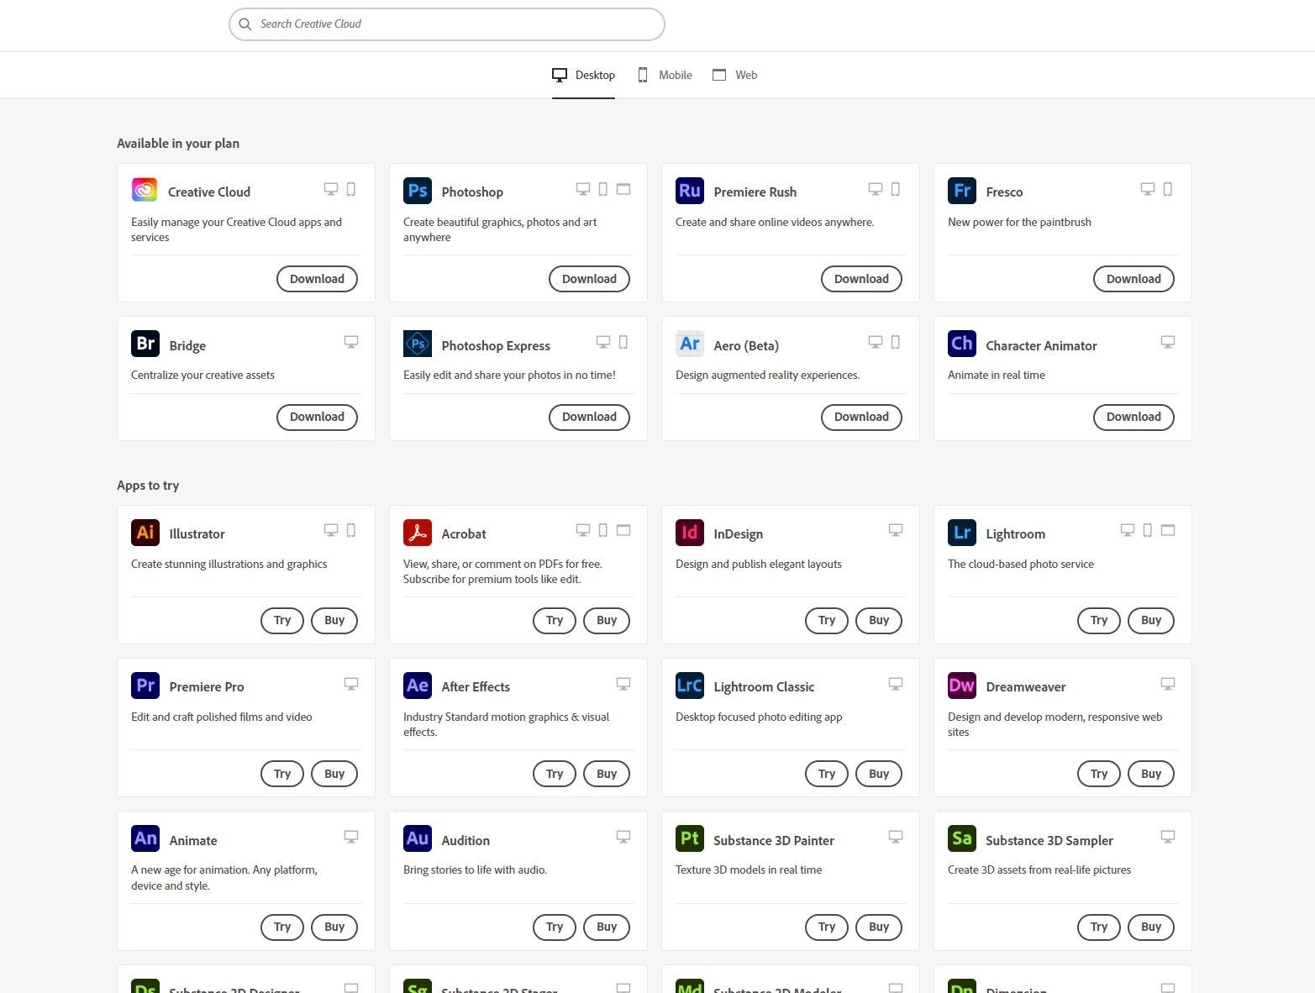Click the web icon on Acrobat card
Screen dimensions: 1315x993
[623, 530]
